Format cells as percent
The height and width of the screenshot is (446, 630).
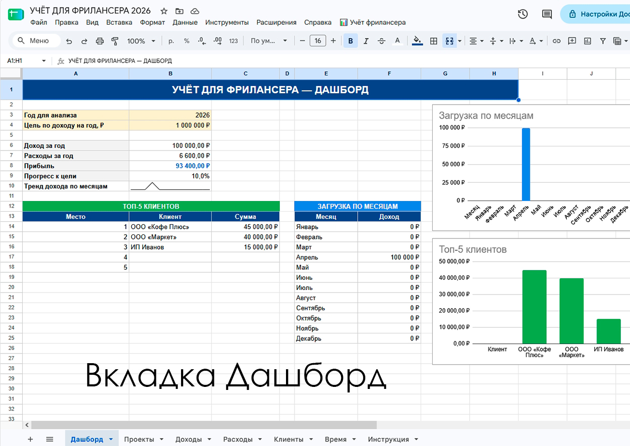click(187, 41)
